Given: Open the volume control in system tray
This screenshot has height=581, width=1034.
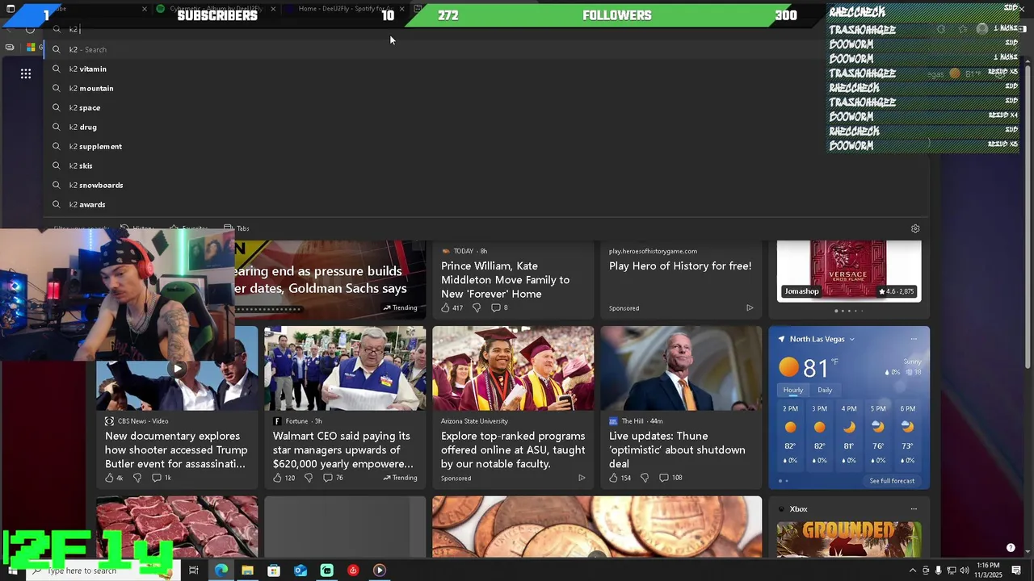Looking at the screenshot, I should 964,571.
